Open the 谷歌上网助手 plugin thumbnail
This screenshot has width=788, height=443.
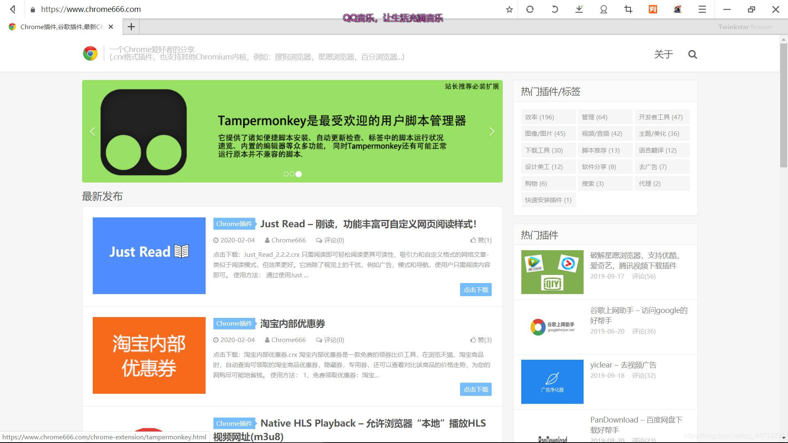(552, 327)
